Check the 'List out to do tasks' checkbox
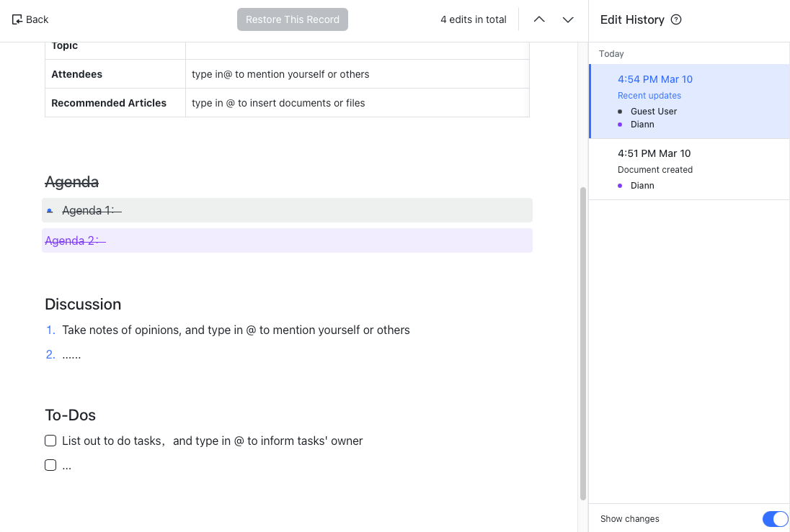Viewport: 790px width, 532px height. pyautogui.click(x=50, y=441)
